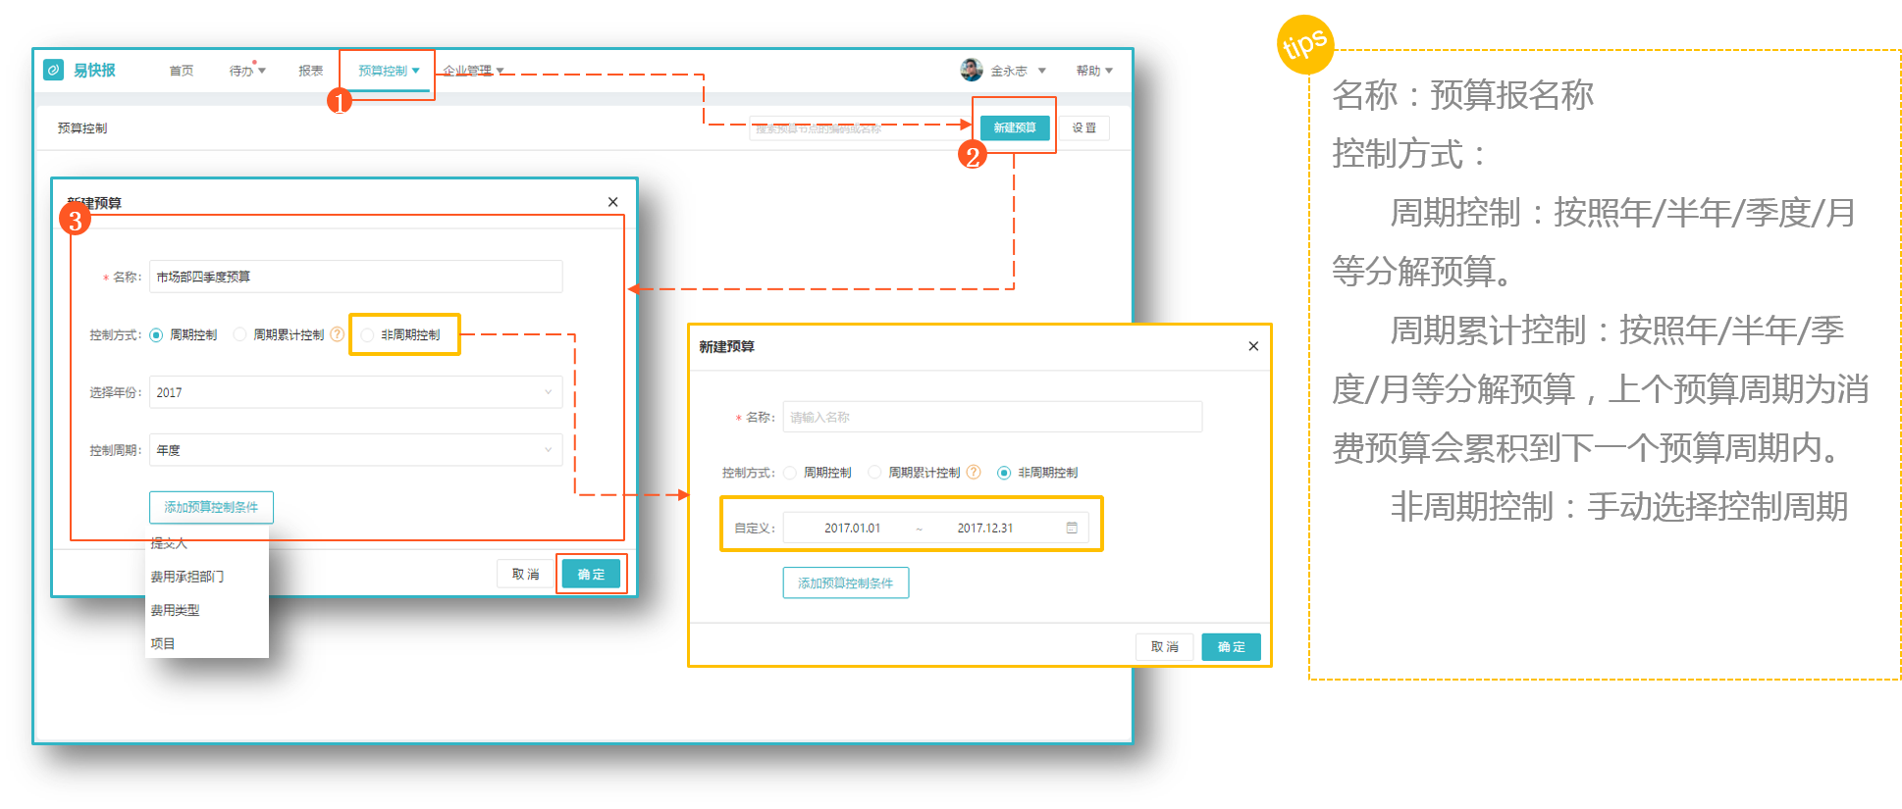Open the 选择年份 dropdown showing 2017

click(355, 392)
